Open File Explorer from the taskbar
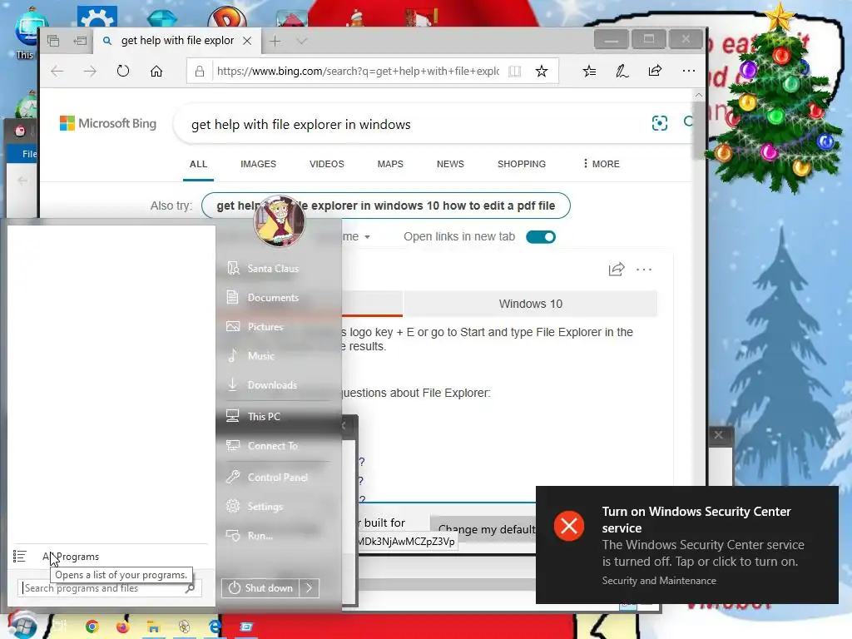Viewport: 852px width, 639px height. 153,627
